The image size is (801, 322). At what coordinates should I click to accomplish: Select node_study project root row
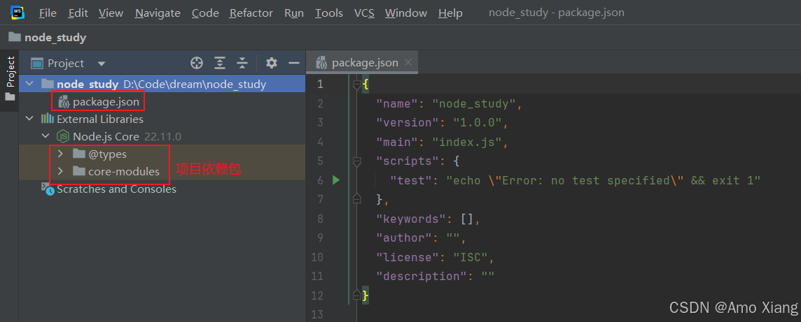[162, 84]
